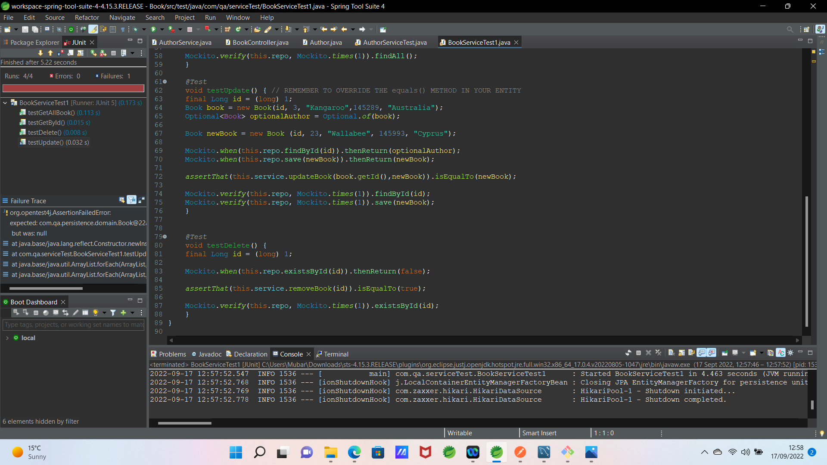Viewport: 827px width, 465px height.
Task: Click the New Java Class toolbar icon
Action: pos(238,29)
